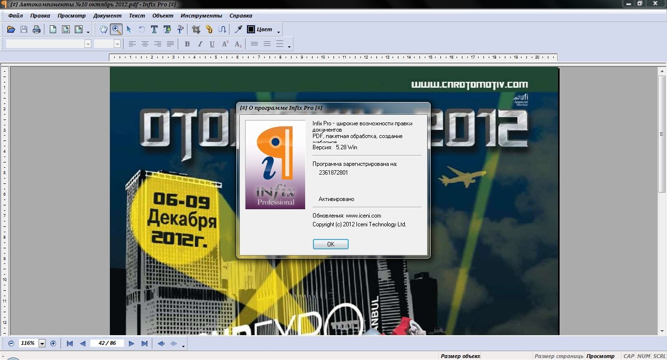This screenshot has height=360, width=667.
Task: Select the Hand pan tool
Action: point(104,29)
